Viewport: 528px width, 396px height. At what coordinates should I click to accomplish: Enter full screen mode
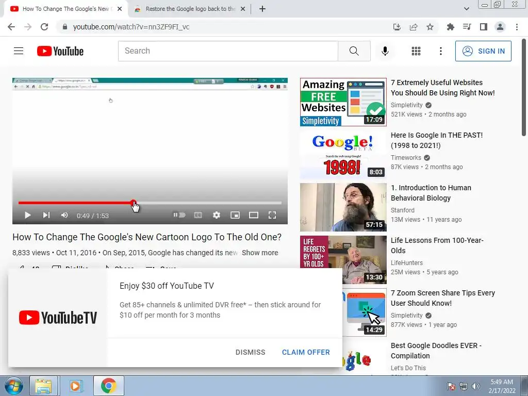(272, 215)
